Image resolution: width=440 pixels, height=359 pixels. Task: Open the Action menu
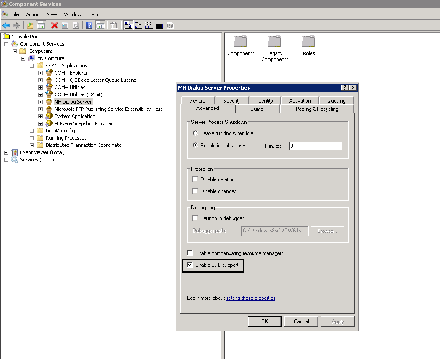tap(33, 14)
